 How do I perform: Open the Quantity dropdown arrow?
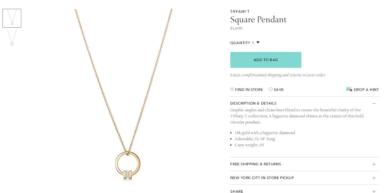[x=258, y=43]
